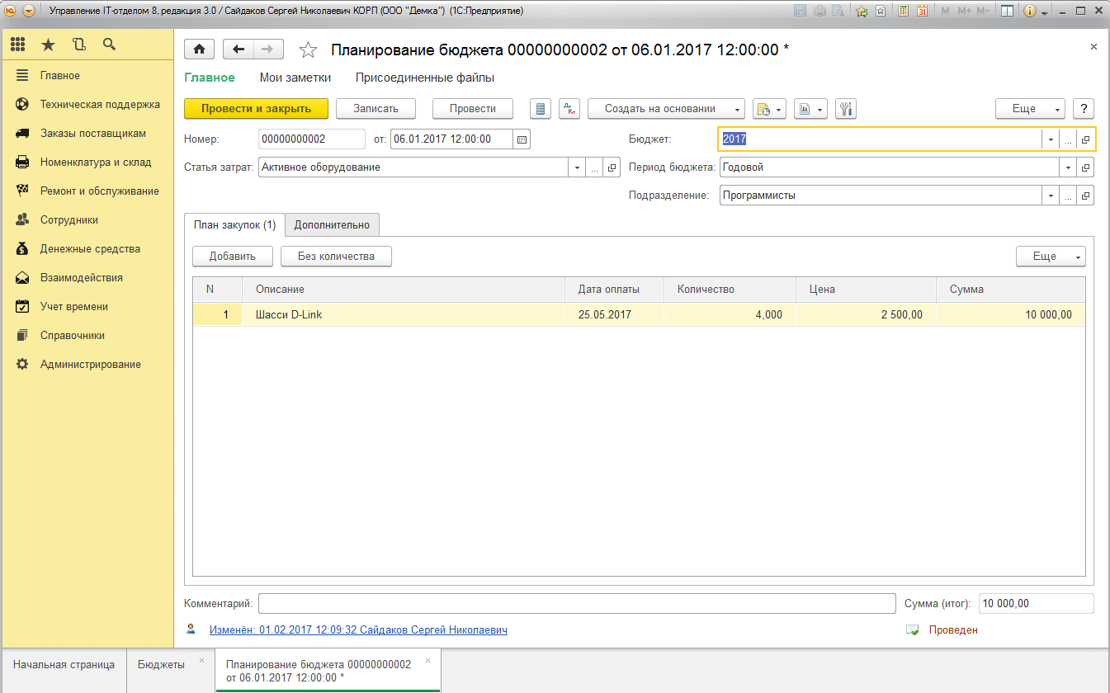Open the Создать на основании dropdown
Viewport: 1110px width, 693px height.
click(x=666, y=109)
